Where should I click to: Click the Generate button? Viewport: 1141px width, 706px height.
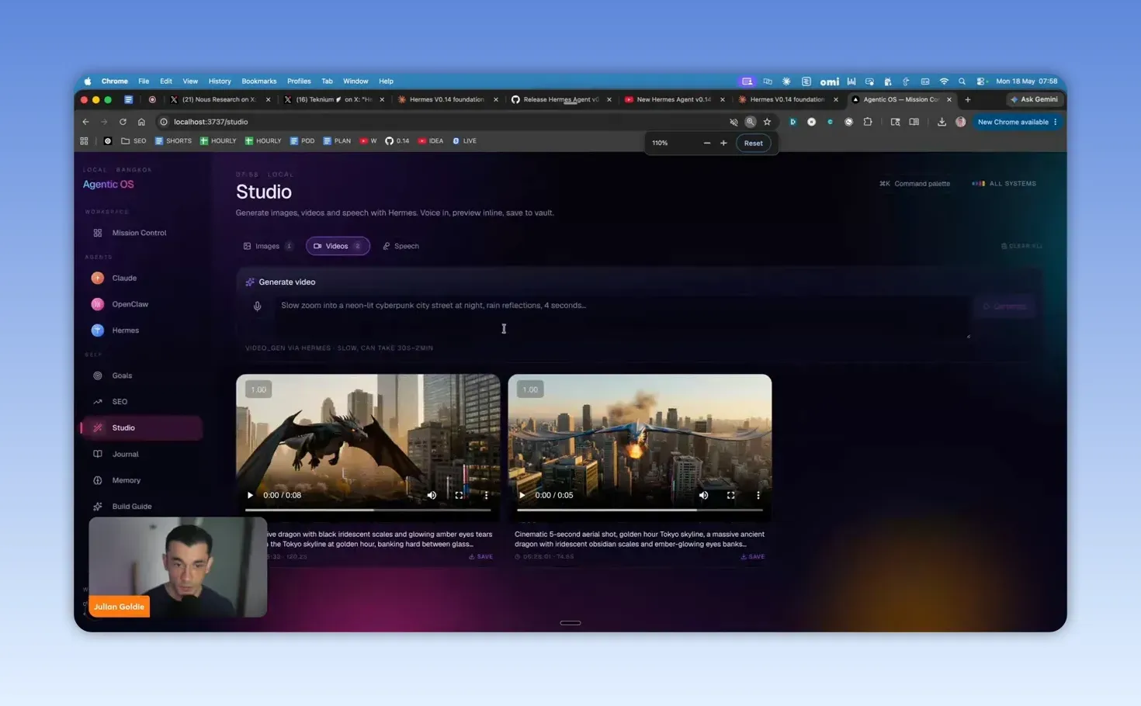pos(1006,306)
